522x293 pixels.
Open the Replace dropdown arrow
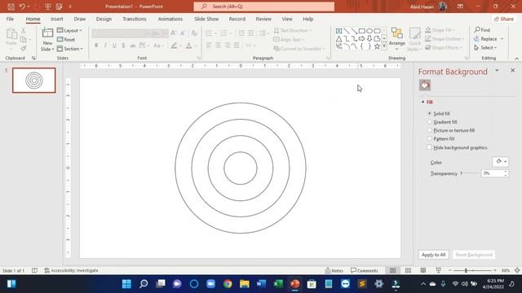tap(502, 39)
